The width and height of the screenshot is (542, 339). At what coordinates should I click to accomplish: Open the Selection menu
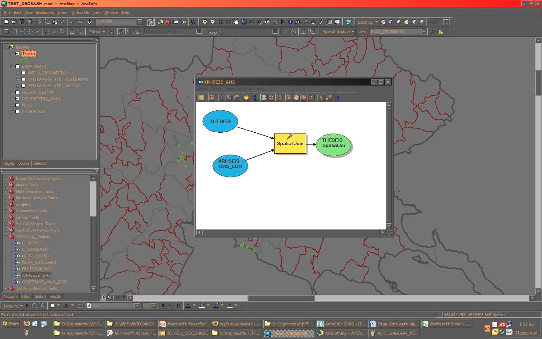point(80,12)
